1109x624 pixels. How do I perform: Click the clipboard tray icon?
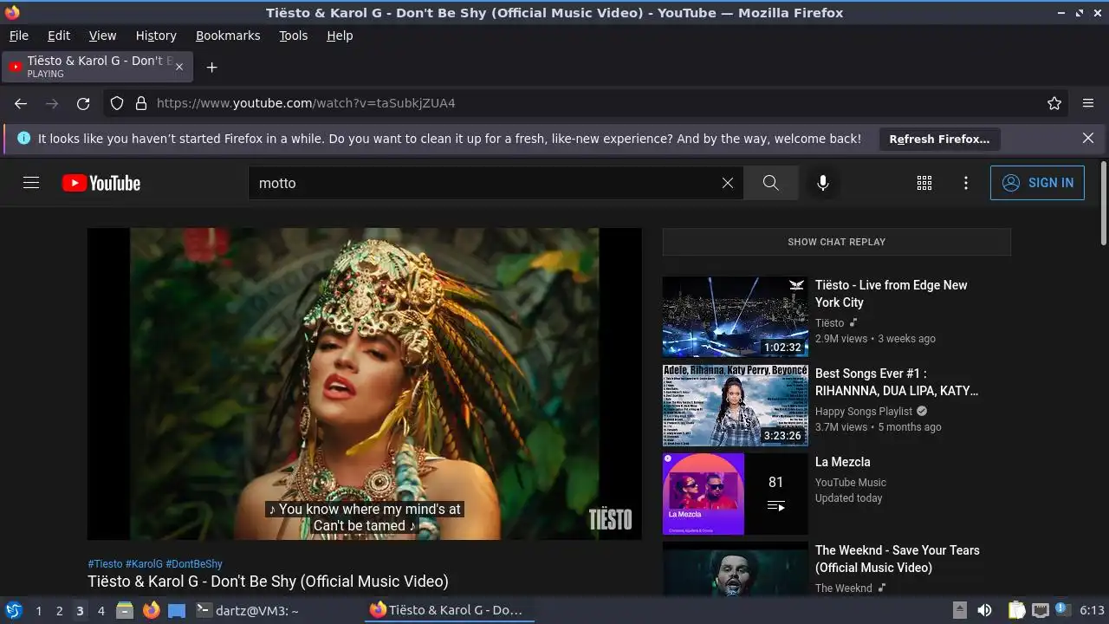point(1017,610)
